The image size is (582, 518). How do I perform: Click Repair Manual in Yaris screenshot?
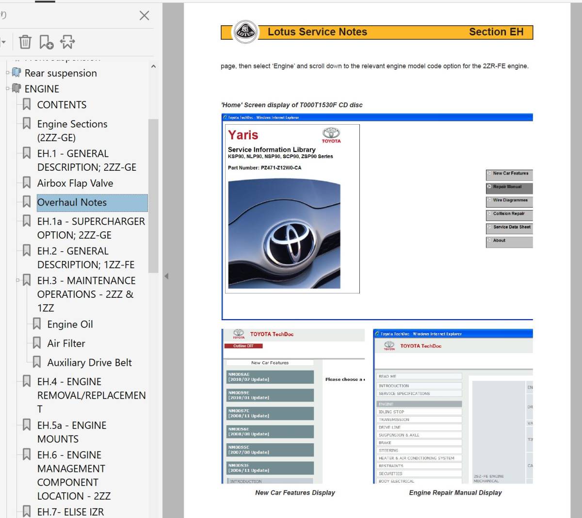(x=509, y=188)
